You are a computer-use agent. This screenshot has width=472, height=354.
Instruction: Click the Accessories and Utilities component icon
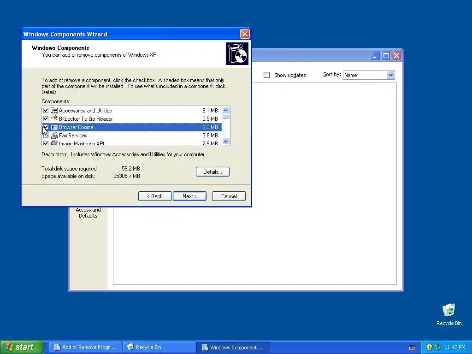(x=54, y=111)
